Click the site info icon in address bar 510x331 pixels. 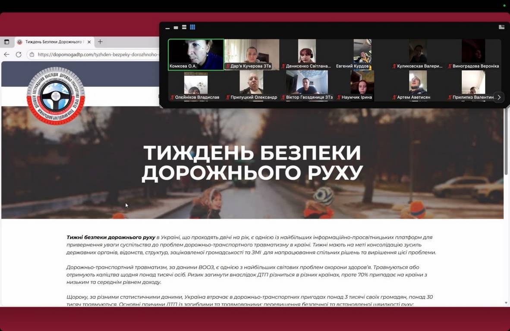pyautogui.click(x=31, y=54)
